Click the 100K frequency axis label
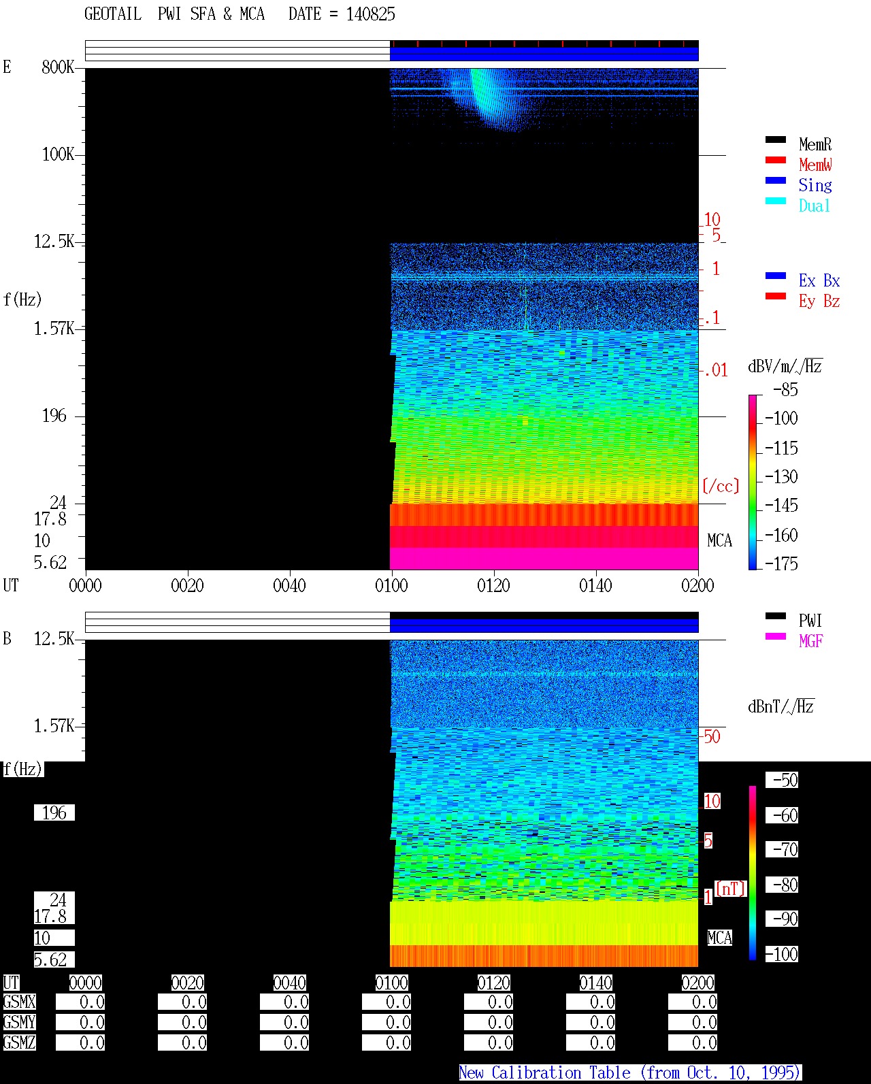Viewport: 871px width, 1084px height. [x=58, y=154]
